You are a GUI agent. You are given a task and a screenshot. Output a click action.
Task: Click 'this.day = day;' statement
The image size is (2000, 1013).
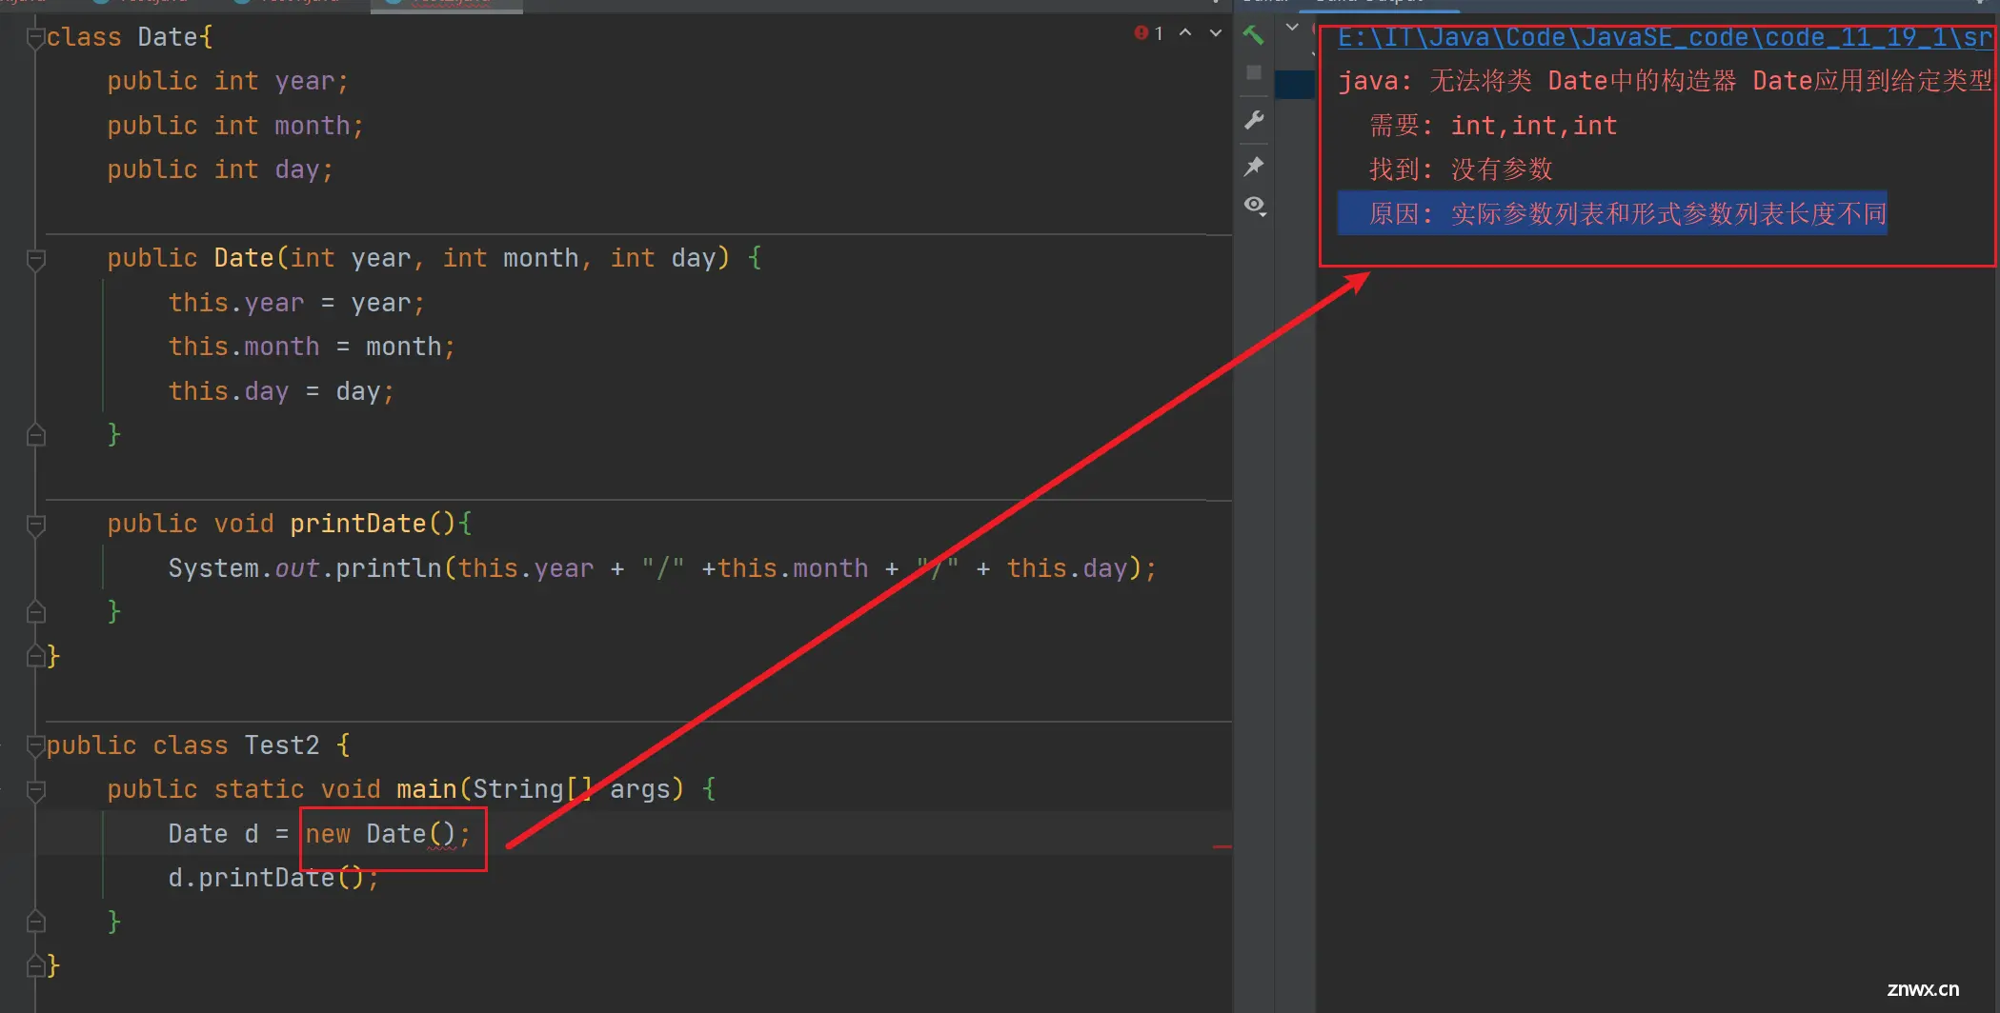coord(281,391)
